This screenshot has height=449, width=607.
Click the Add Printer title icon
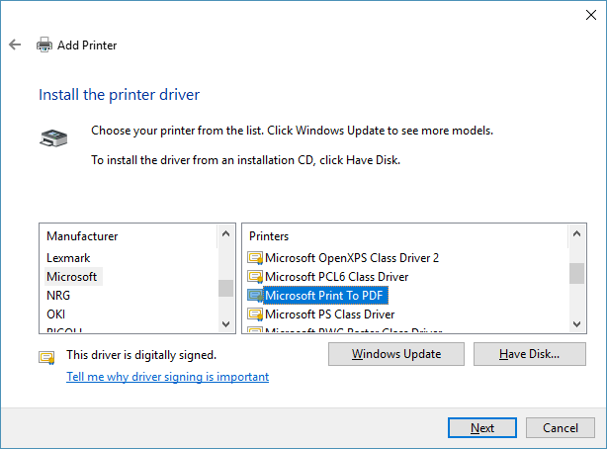[x=44, y=45]
